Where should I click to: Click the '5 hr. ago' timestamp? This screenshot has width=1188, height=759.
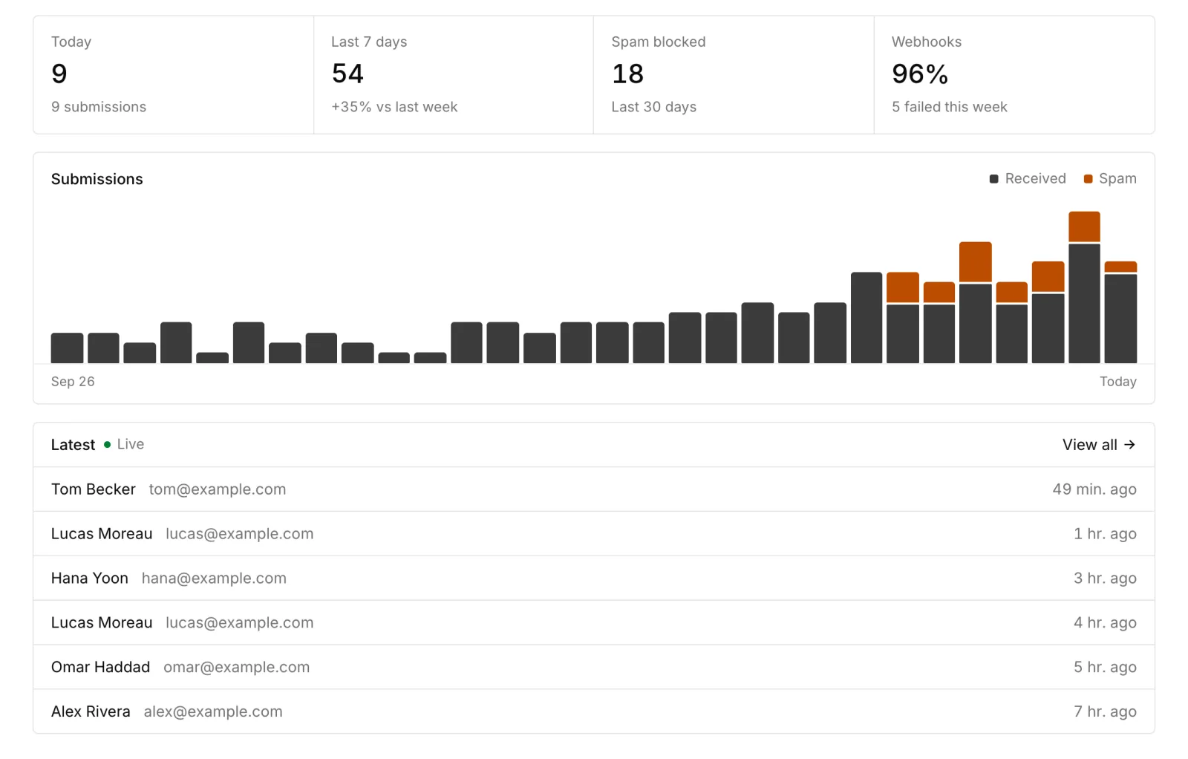point(1105,668)
